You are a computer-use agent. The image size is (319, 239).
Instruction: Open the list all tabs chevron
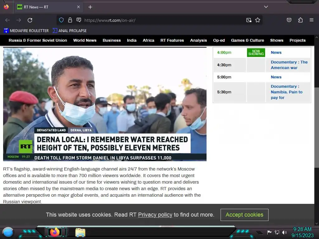pos(266,7)
